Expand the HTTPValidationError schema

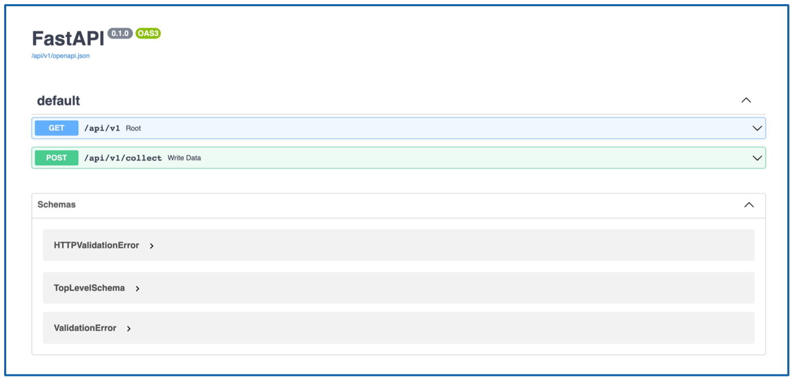pos(96,245)
